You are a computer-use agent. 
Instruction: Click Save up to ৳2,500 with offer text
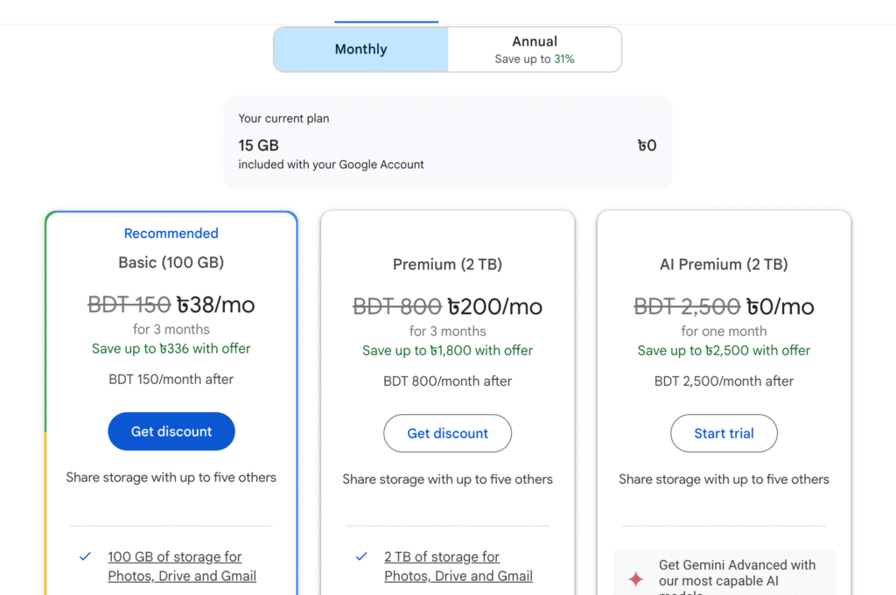point(724,350)
